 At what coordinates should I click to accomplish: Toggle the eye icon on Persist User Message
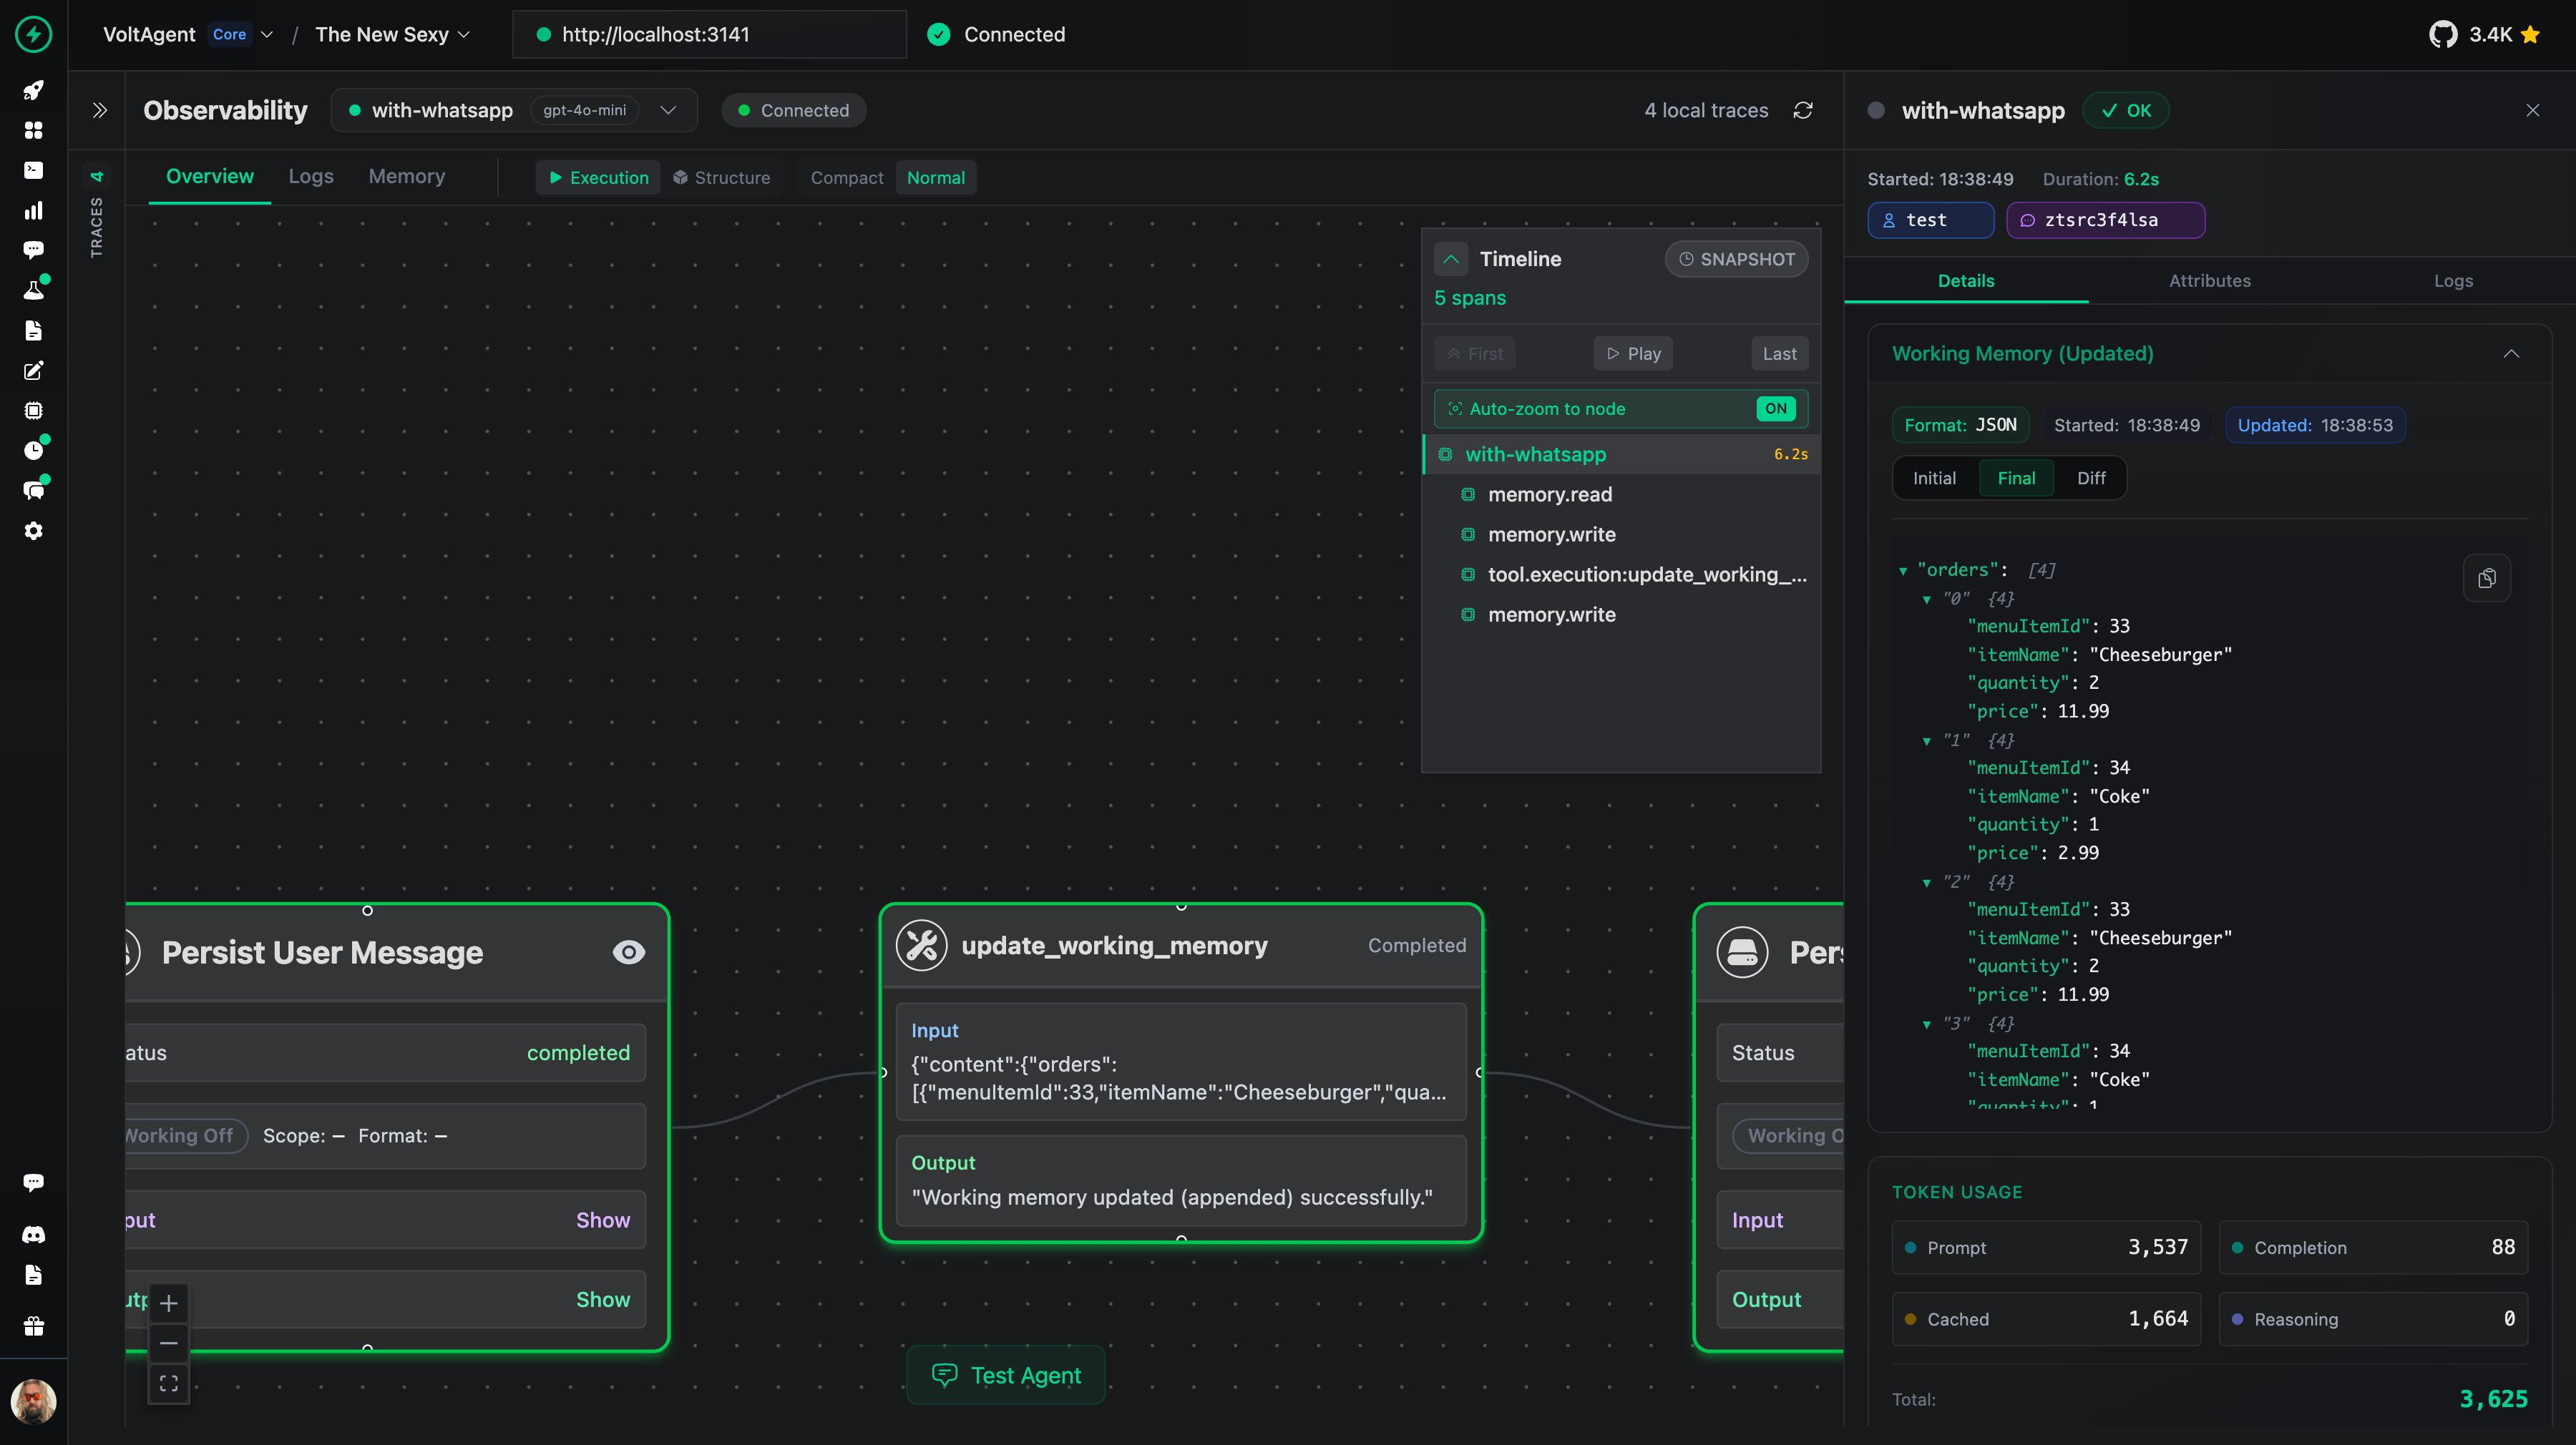tap(628, 952)
